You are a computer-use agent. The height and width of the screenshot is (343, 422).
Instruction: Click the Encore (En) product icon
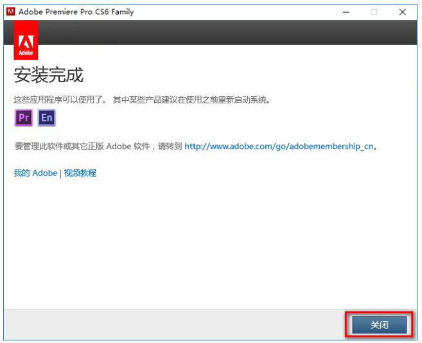[x=46, y=118]
